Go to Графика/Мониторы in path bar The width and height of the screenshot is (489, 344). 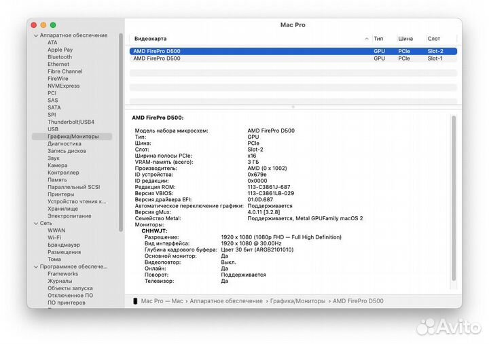pyautogui.click(x=297, y=301)
